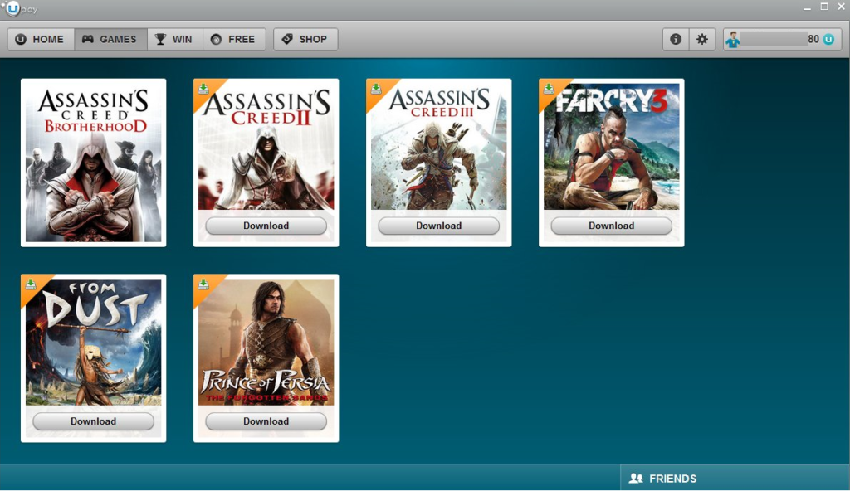
Task: Close the Uplay window
Action: (x=842, y=7)
